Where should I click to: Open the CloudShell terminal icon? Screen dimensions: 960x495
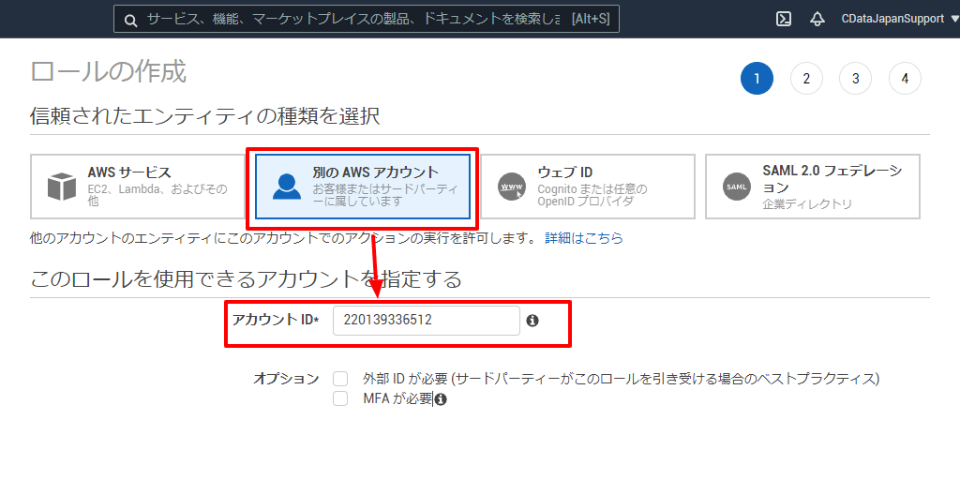click(x=784, y=19)
